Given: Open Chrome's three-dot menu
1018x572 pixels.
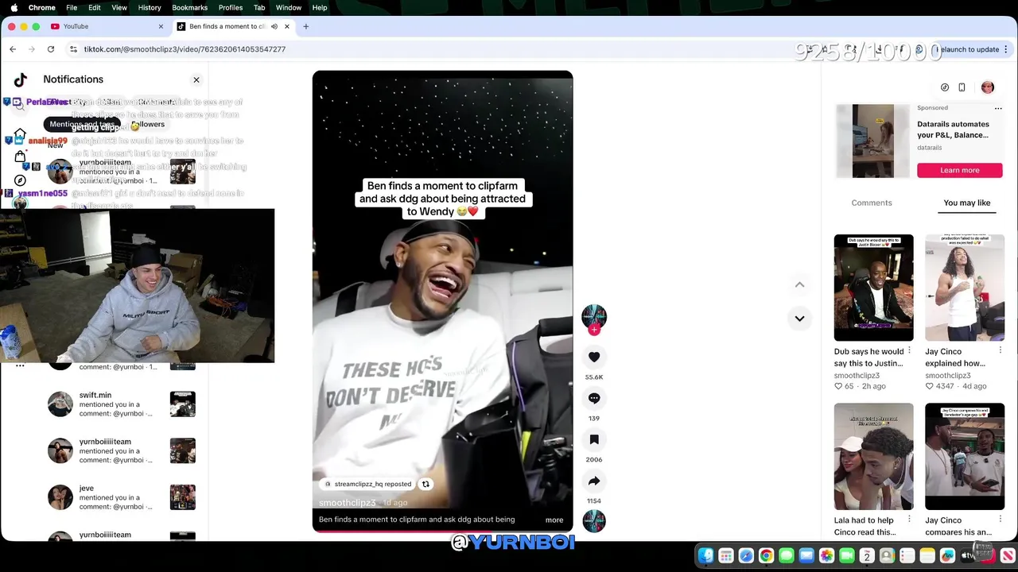Looking at the screenshot, I should (x=1006, y=49).
